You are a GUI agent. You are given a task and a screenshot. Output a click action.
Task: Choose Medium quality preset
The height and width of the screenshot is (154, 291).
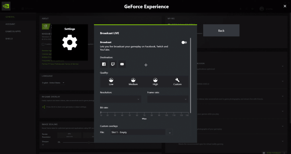[133, 82]
